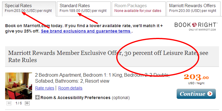The image size is (222, 111).
Task: Click the arrow icon on Continue button
Action: pyautogui.click(x=210, y=94)
